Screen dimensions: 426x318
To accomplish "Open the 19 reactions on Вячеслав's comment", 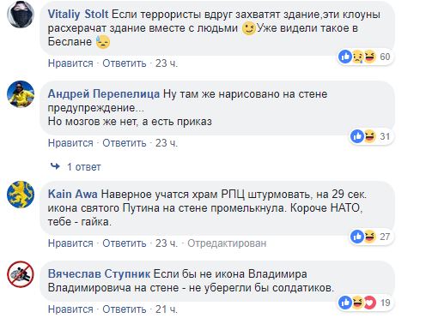I will click(x=365, y=303).
